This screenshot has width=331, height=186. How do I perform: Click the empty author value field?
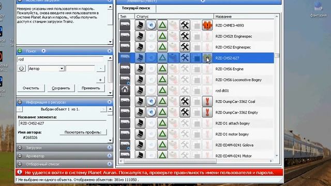[80, 69]
